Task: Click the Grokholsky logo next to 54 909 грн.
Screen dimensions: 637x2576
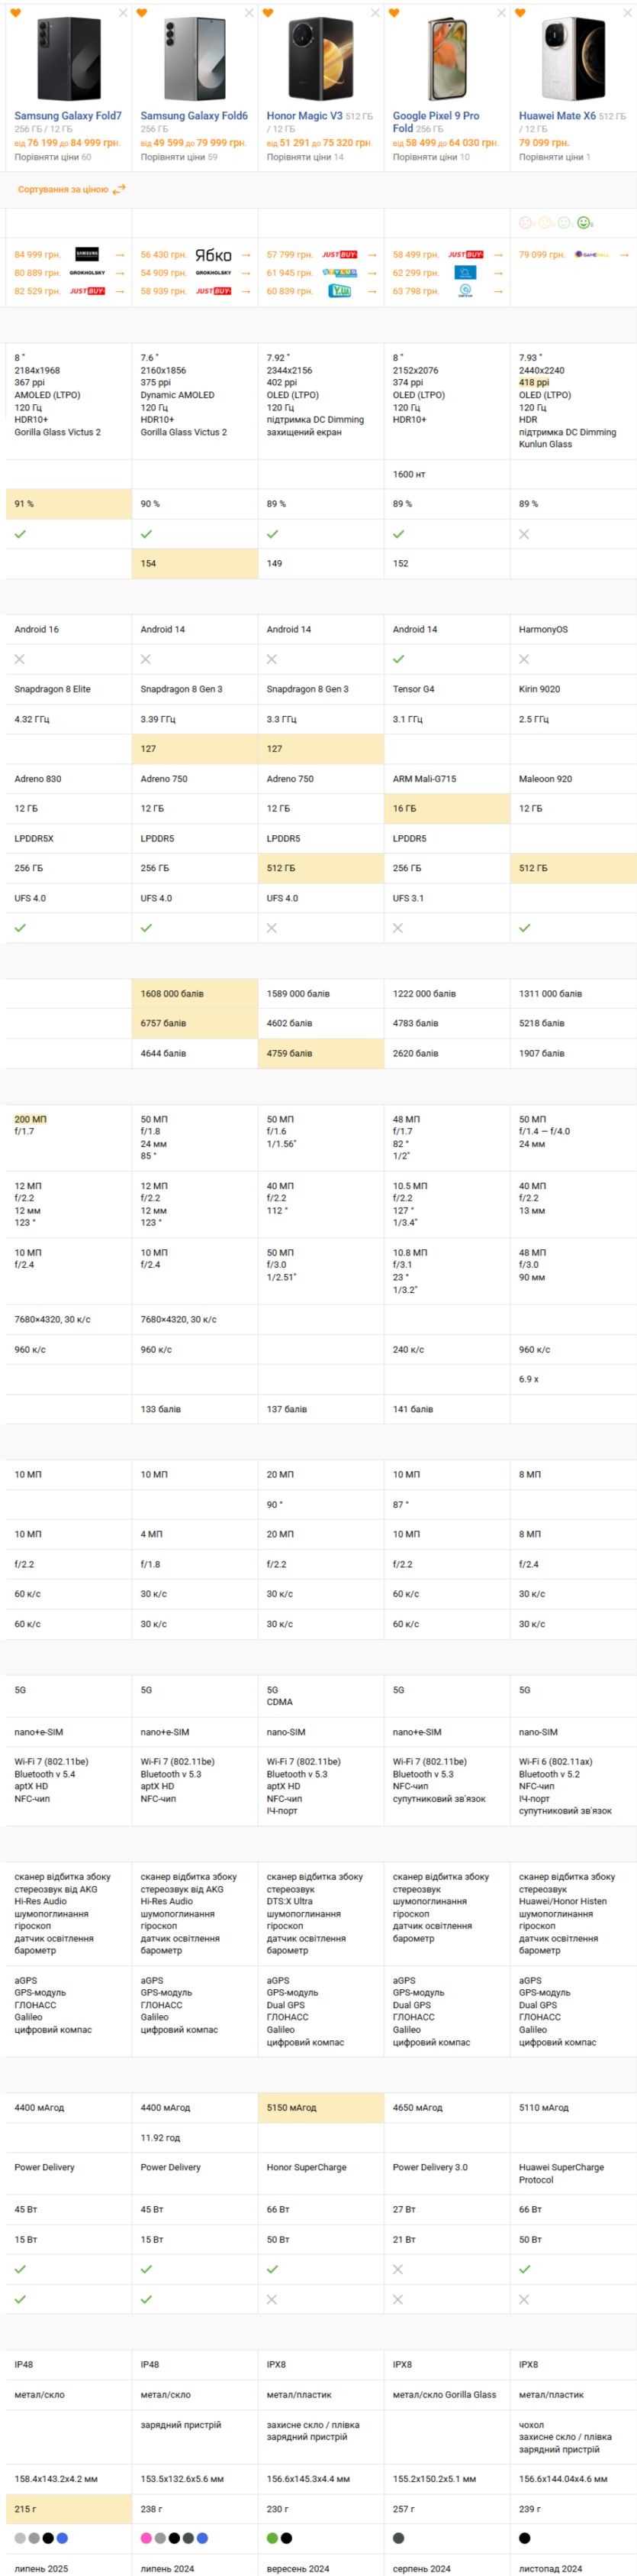Action: tap(213, 273)
